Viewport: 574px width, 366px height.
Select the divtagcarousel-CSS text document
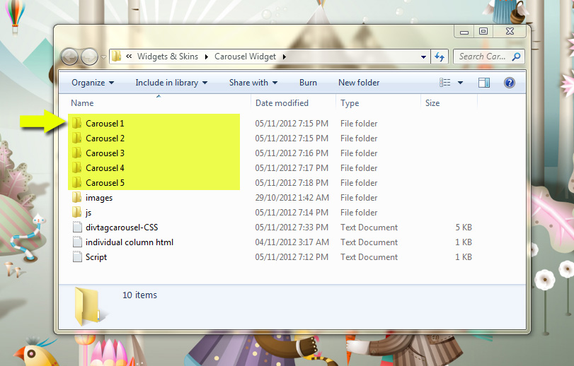pos(122,228)
